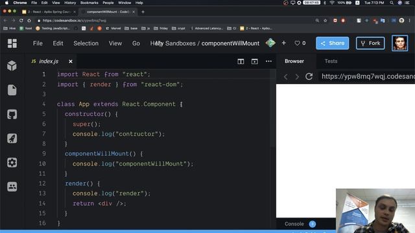
Task: Open the Chrome Bookmarks menu
Action: pos(89,3)
